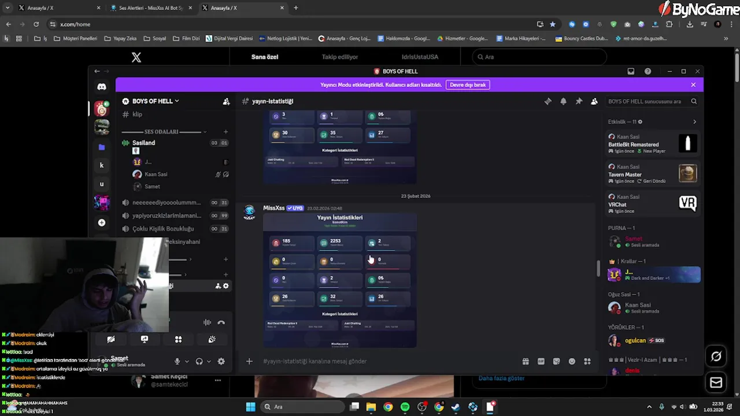Screen dimensions: 740x416
Task: Switch to first 'Anasayfa / X' tab
Action: pos(58,8)
